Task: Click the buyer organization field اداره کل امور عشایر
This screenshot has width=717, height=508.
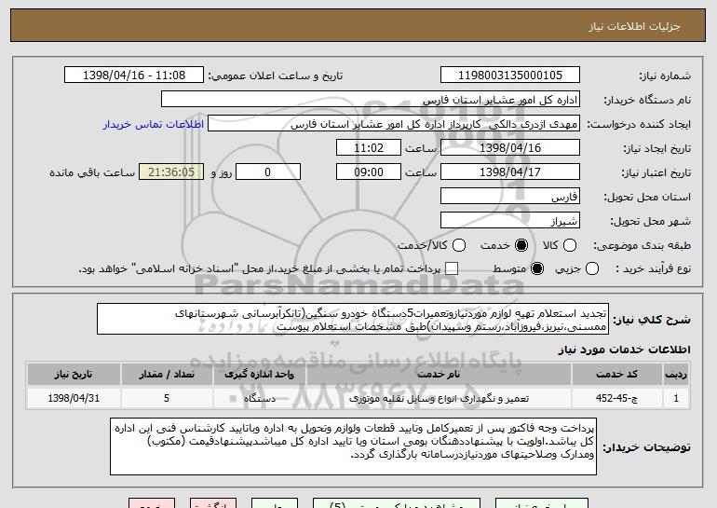Action: click(371, 100)
